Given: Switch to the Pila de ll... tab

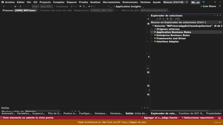Looking at the screenshot, I should coord(55,114).
